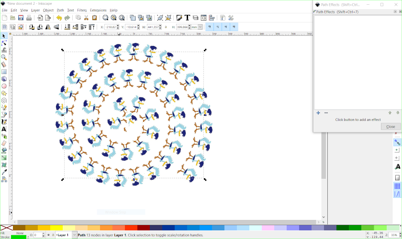Click H height spinner arrows
This screenshot has height=239, width=402.
point(190,27)
